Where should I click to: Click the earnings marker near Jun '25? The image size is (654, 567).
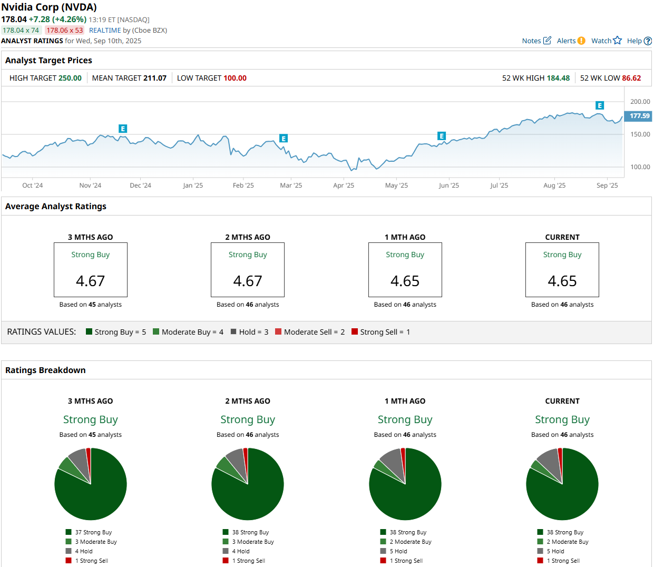442,136
